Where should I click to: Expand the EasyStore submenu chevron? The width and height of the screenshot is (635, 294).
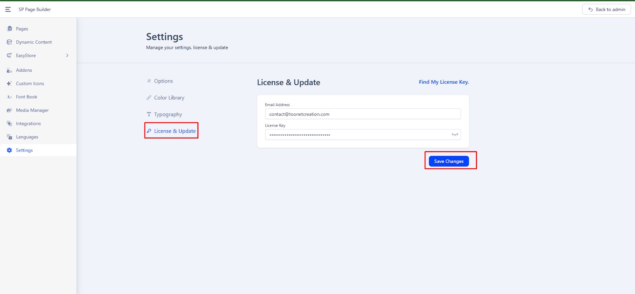(67, 56)
